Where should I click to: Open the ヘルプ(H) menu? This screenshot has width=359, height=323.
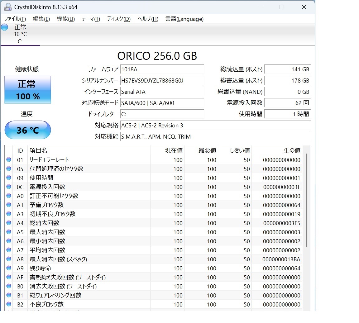click(148, 19)
